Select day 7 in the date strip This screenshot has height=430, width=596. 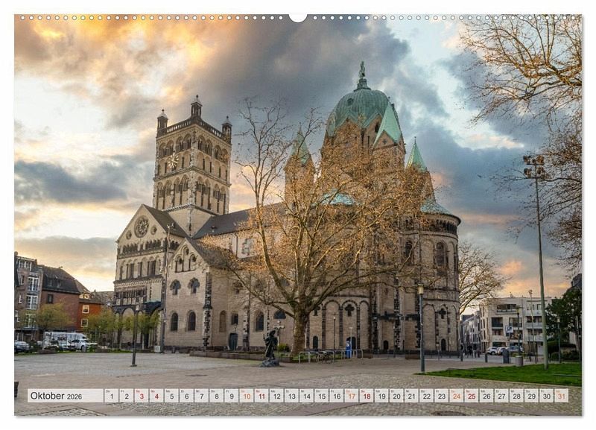(x=200, y=396)
